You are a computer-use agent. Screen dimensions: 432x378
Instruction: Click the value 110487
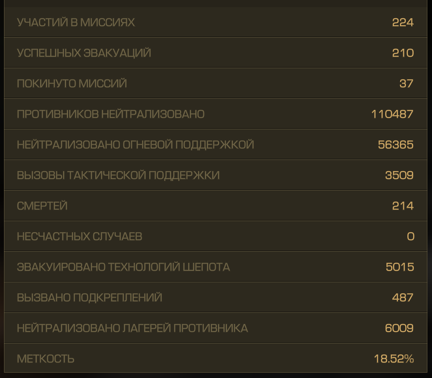click(x=392, y=114)
